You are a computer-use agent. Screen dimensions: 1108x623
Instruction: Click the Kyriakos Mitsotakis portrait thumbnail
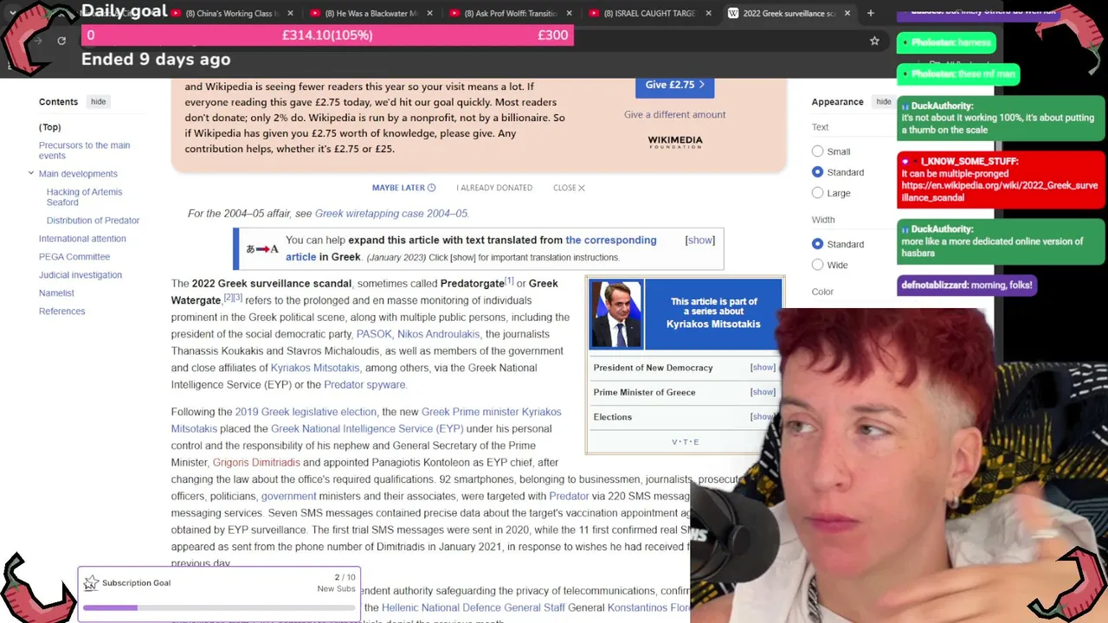616,313
